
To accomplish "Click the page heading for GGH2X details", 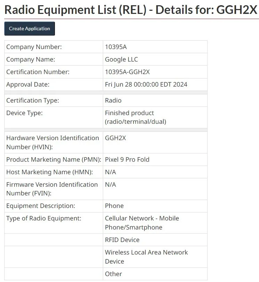I will click(x=131, y=10).
